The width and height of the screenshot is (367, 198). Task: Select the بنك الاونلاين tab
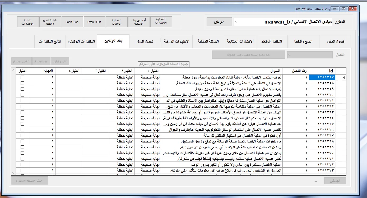(x=113, y=42)
